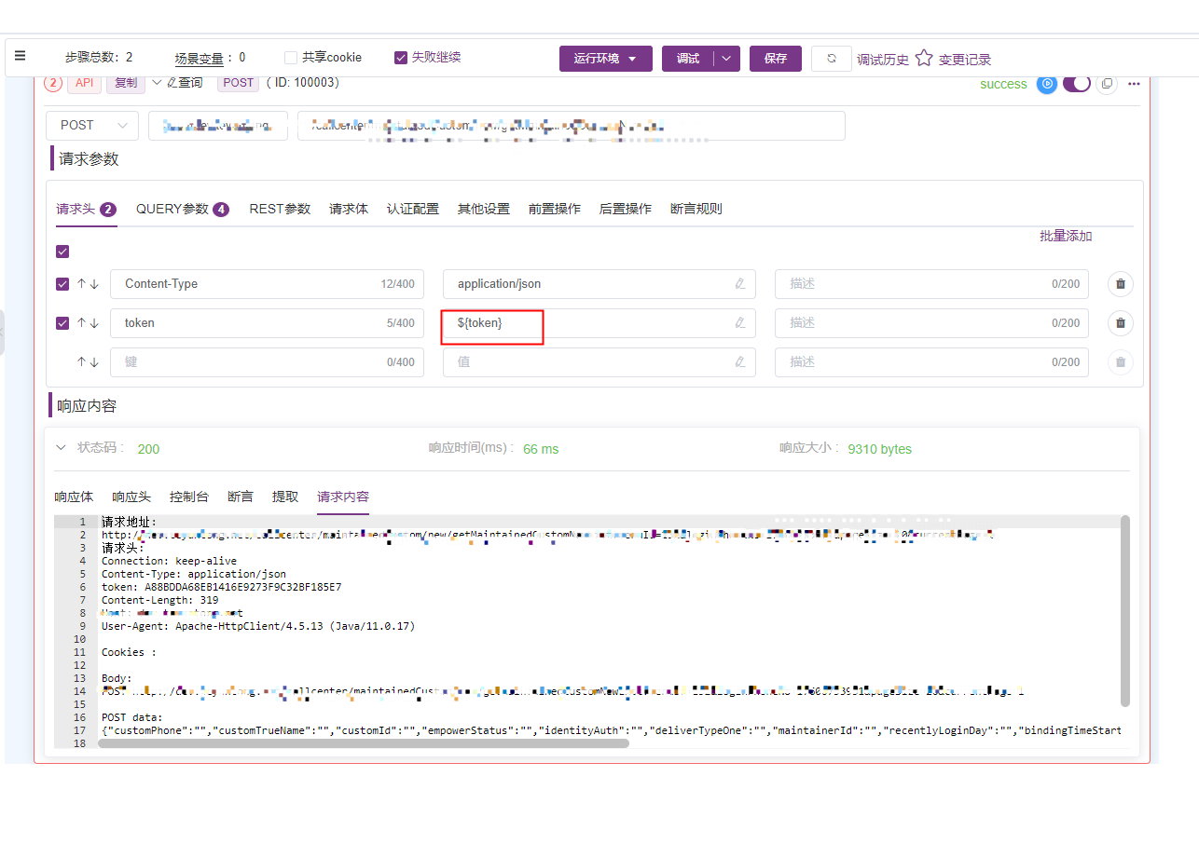The image size is (1199, 844).
Task: Show the 提取 response tab
Action: pyautogui.click(x=285, y=497)
